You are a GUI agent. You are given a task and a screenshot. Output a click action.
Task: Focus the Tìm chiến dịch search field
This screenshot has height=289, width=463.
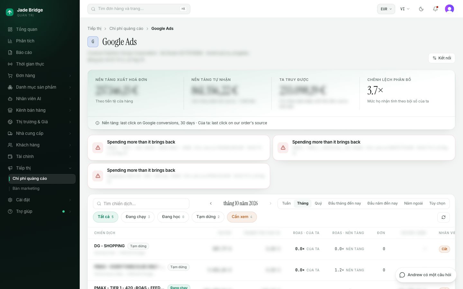(x=141, y=204)
